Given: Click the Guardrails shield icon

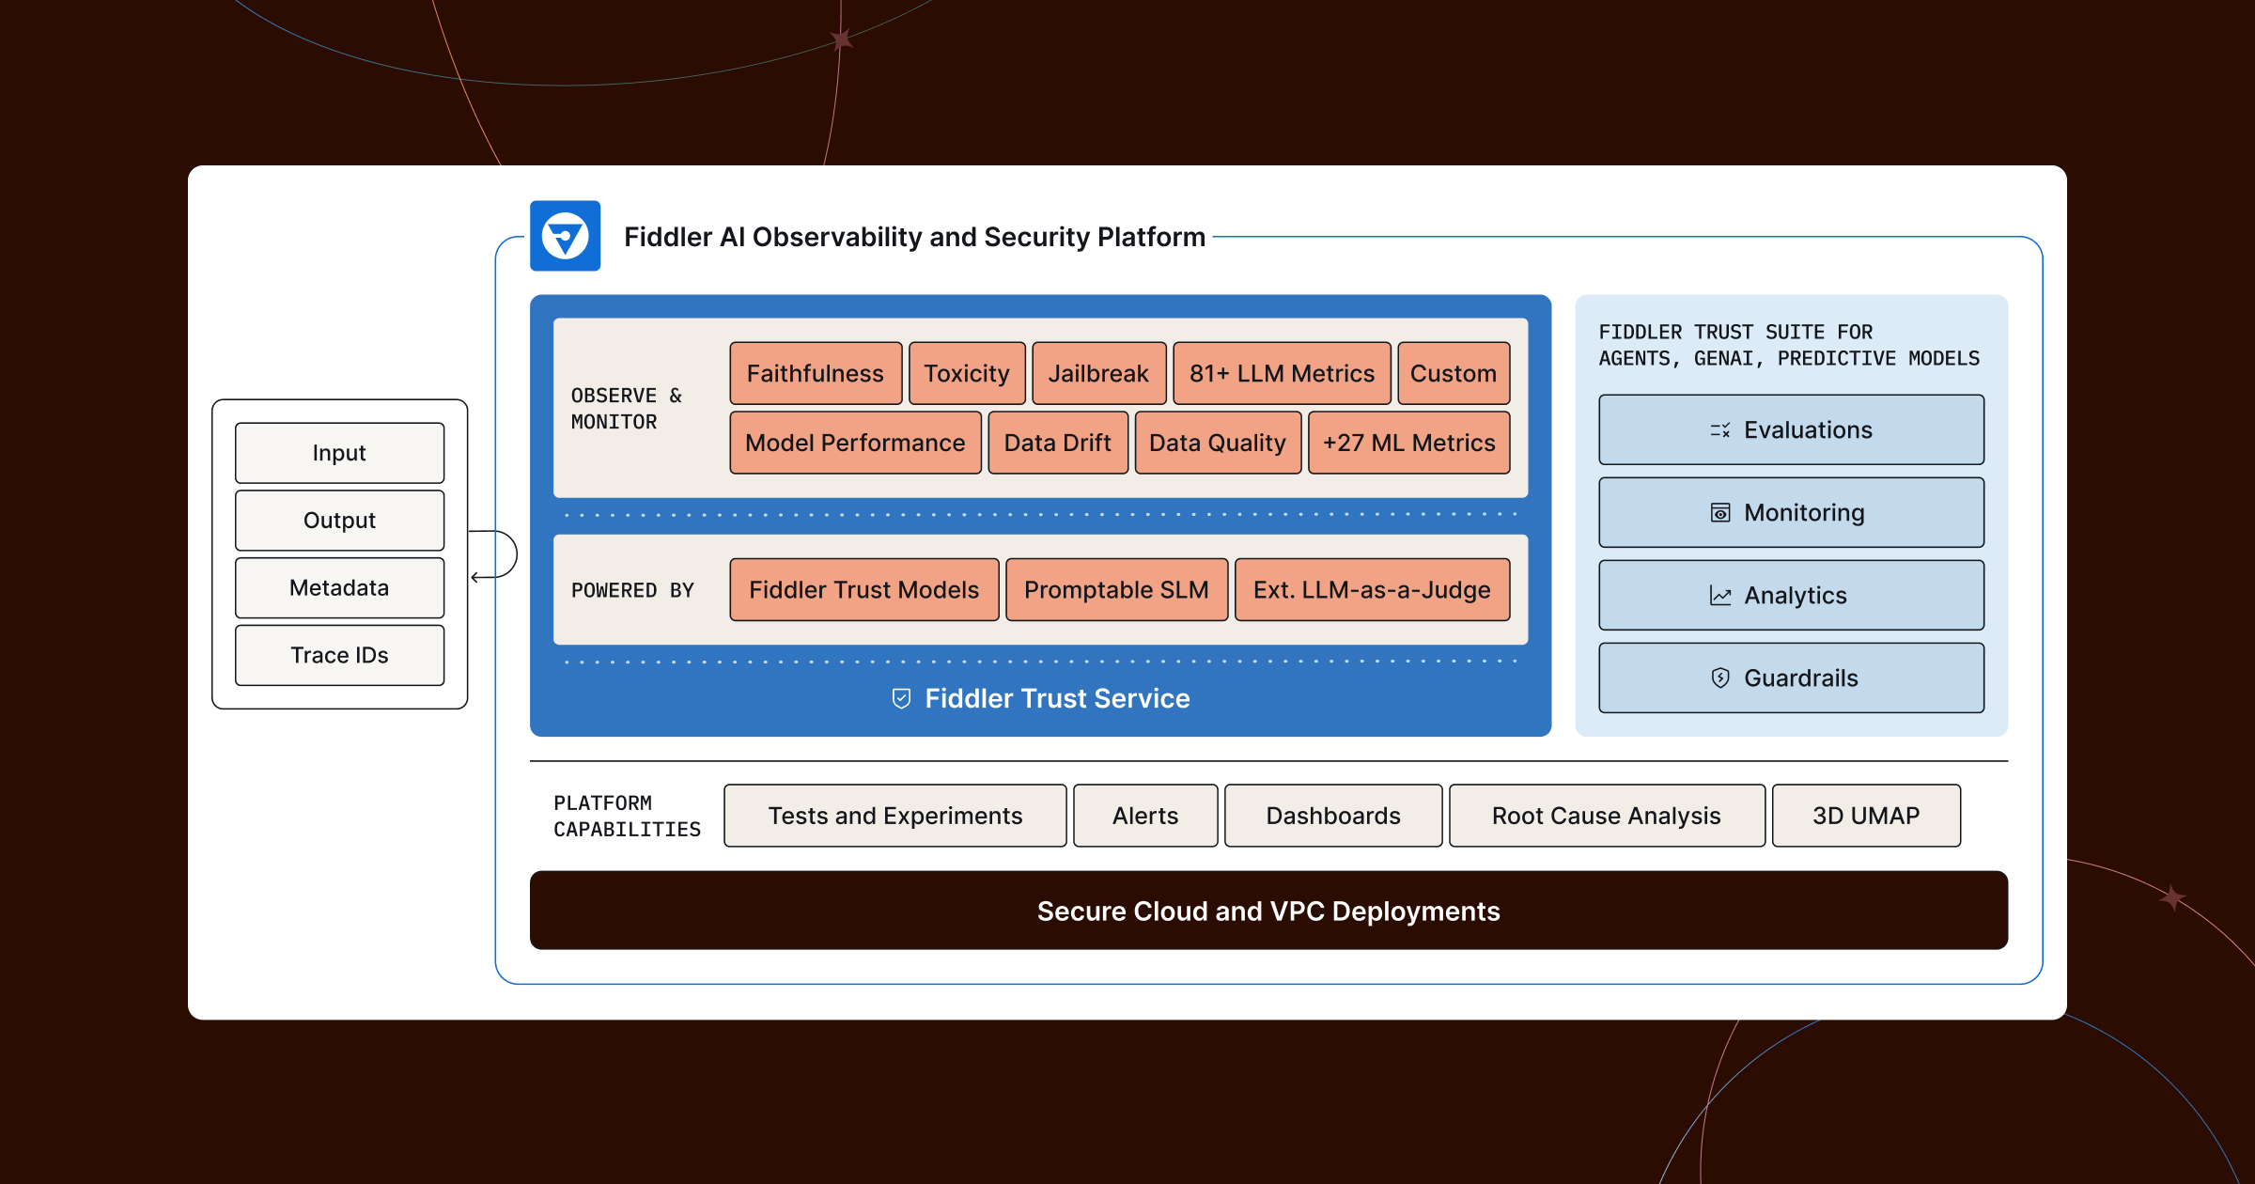Looking at the screenshot, I should coord(1720,678).
